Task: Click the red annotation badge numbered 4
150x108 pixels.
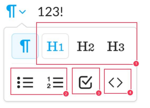Action: [130, 92]
